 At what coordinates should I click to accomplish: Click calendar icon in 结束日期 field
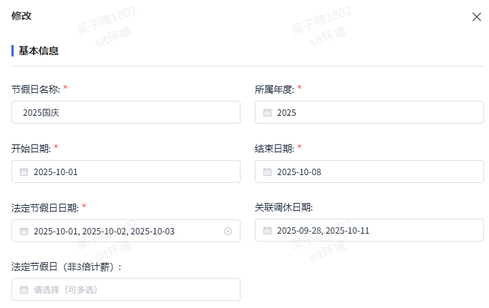tap(267, 172)
